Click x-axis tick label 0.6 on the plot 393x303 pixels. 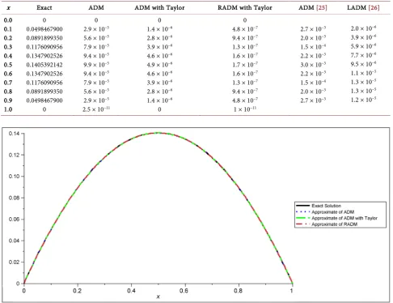184,291
